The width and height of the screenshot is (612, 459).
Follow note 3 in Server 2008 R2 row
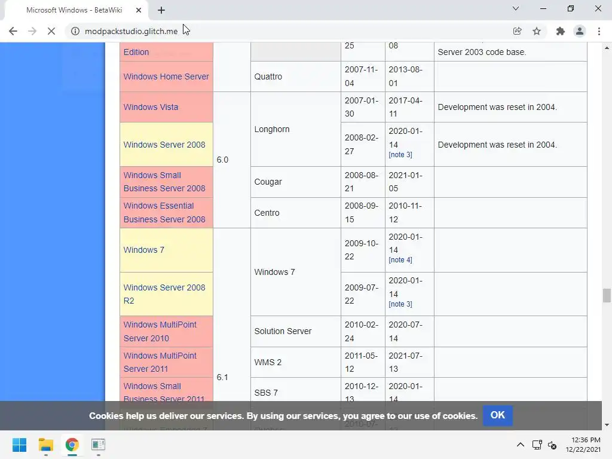tap(400, 304)
